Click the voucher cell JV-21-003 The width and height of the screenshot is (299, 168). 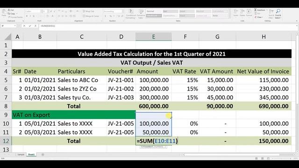coord(121,98)
